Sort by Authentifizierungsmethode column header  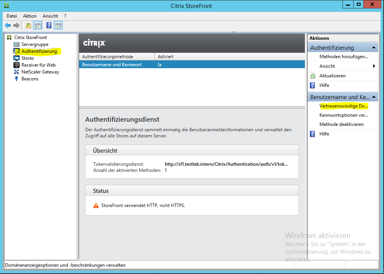tap(117, 57)
